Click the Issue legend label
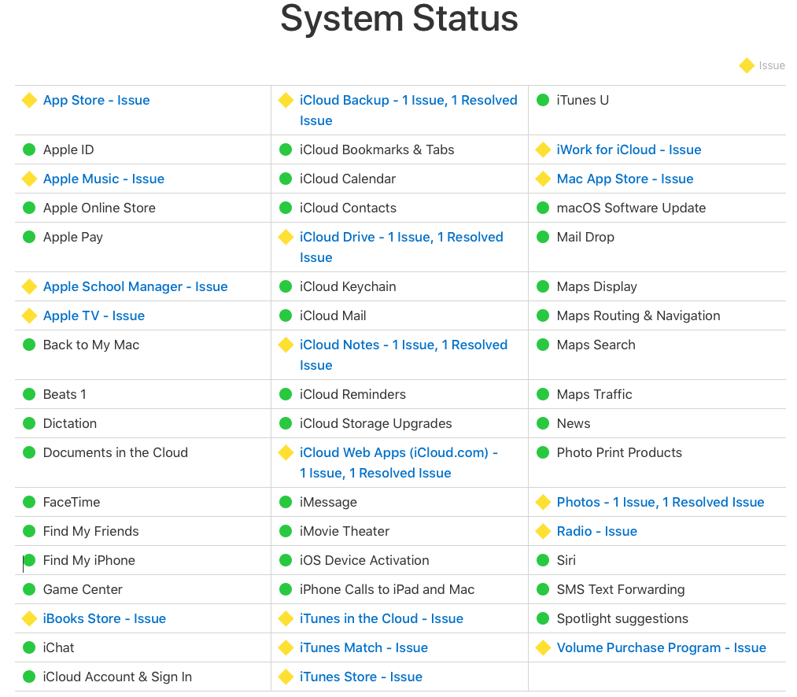Viewport: 797px width, 697px height. (x=772, y=65)
